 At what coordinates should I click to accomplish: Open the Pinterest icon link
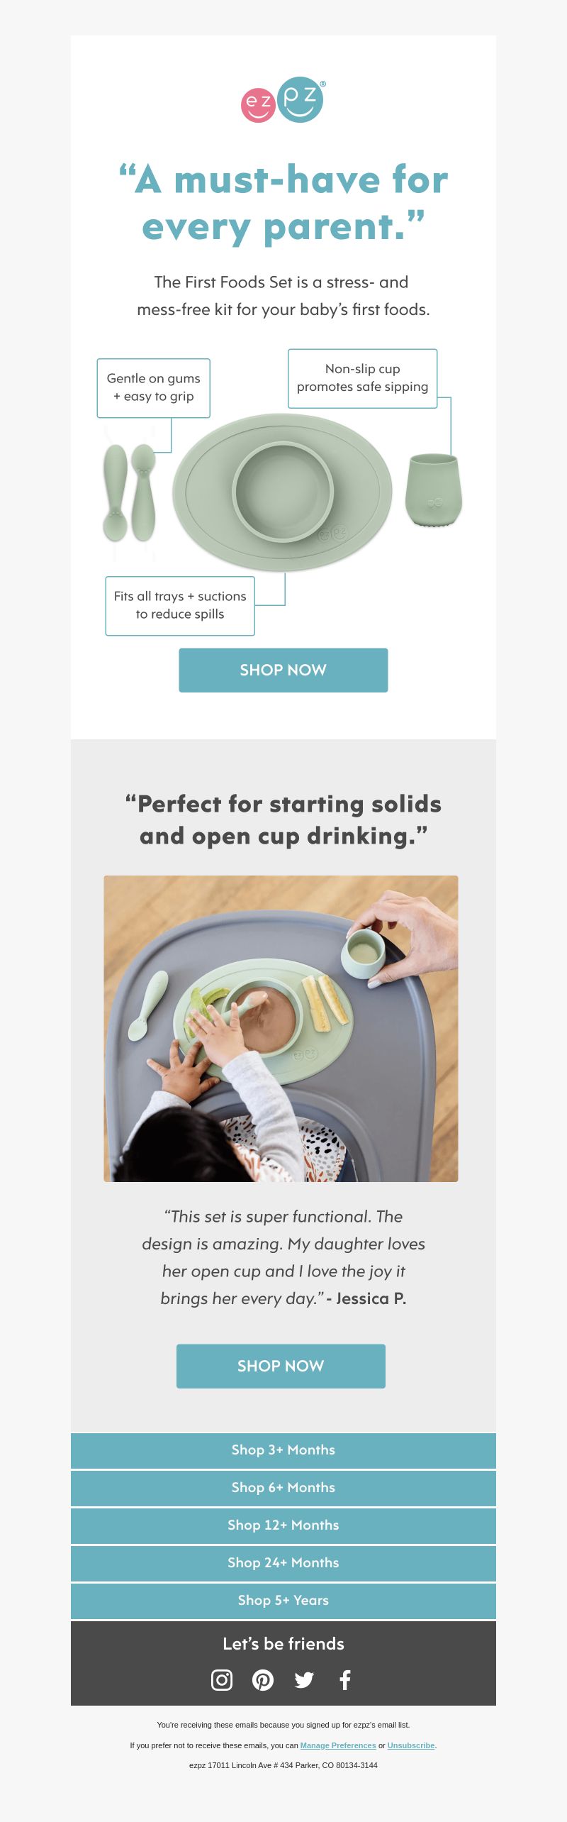pyautogui.click(x=263, y=1679)
